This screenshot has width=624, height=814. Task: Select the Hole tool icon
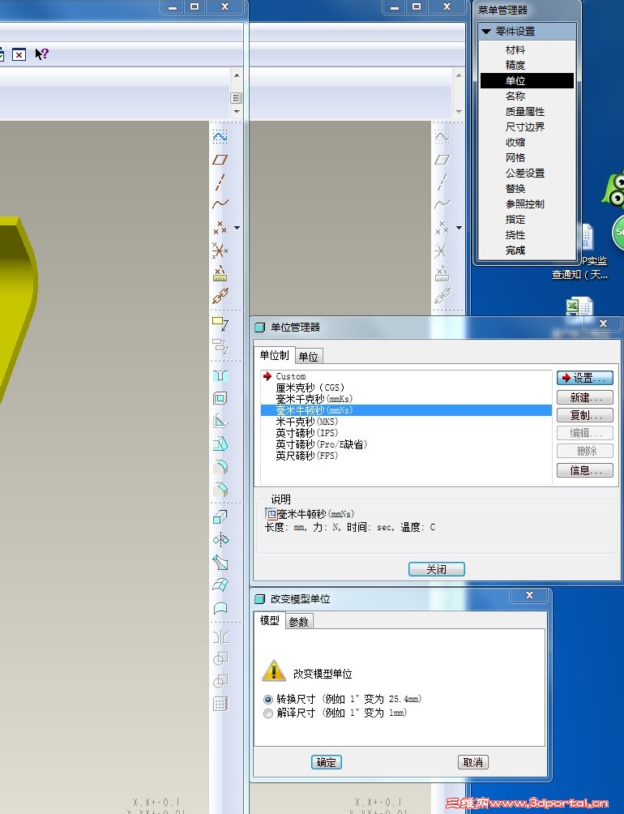click(220, 375)
